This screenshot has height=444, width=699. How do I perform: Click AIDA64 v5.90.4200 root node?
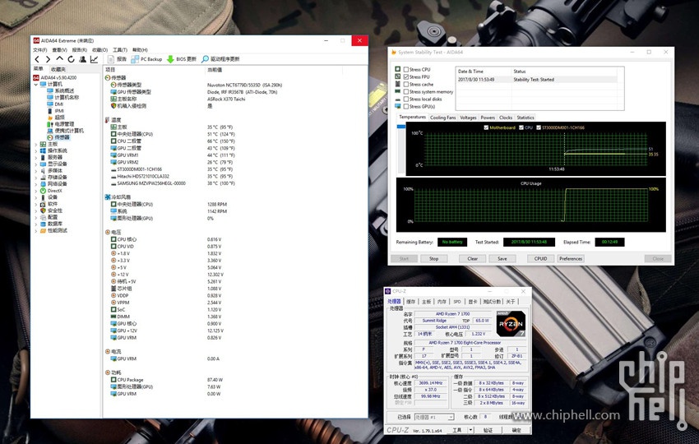pyautogui.click(x=55, y=77)
